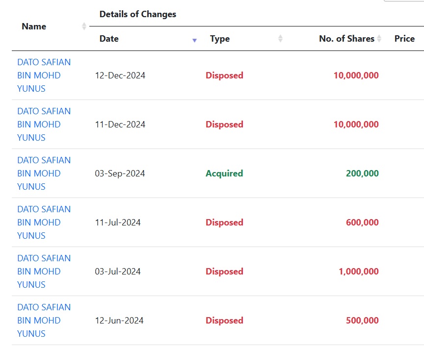The image size is (424, 348).
Task: Open Dato Safian link in 12-Jun-2024 row
Action: (44, 321)
